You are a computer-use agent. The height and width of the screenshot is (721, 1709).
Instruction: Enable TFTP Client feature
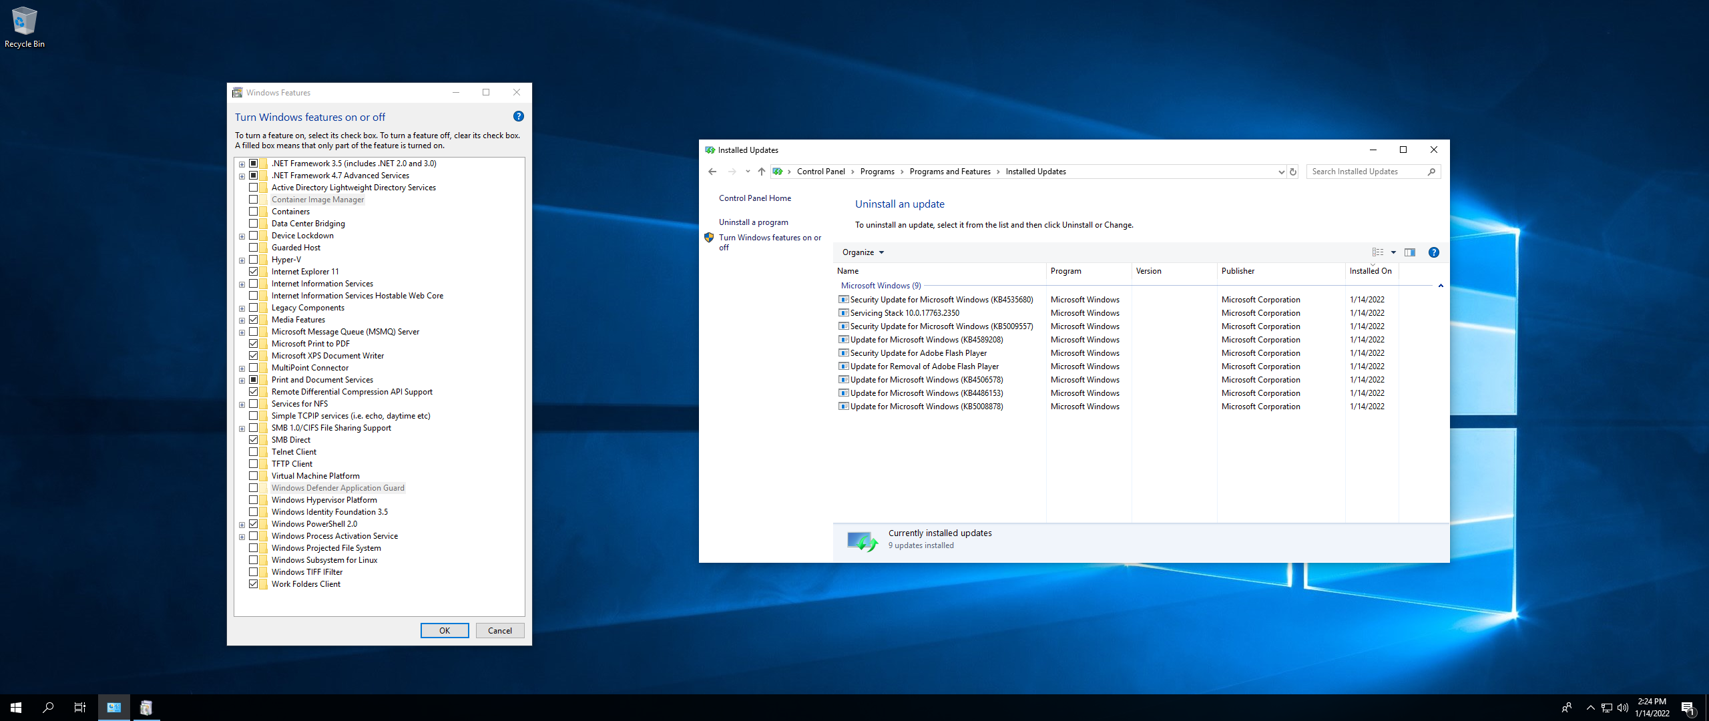coord(254,464)
